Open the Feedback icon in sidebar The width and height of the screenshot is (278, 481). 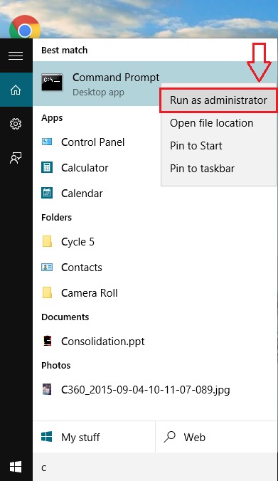click(16, 158)
